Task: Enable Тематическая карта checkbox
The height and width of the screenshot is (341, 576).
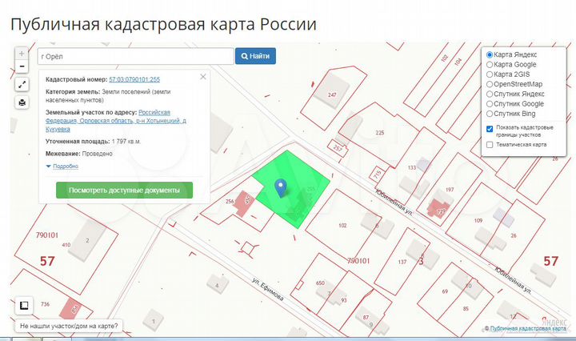Action: (x=490, y=145)
